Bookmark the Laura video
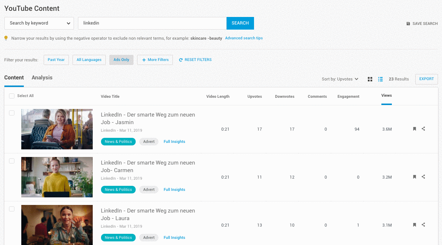The height and width of the screenshot is (245, 442). tap(415, 225)
